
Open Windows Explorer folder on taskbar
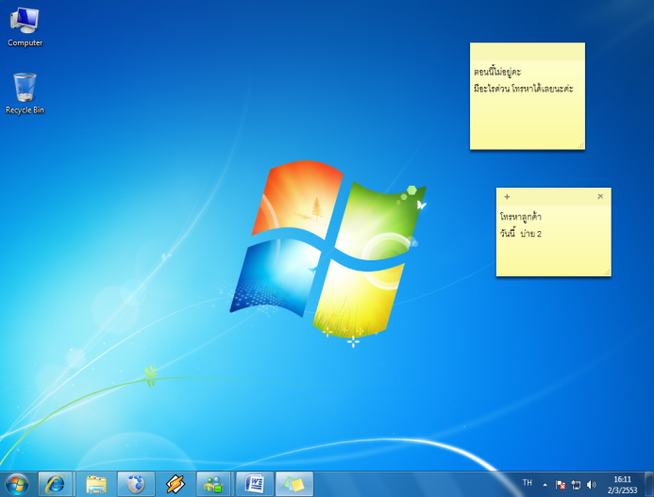pyautogui.click(x=96, y=484)
